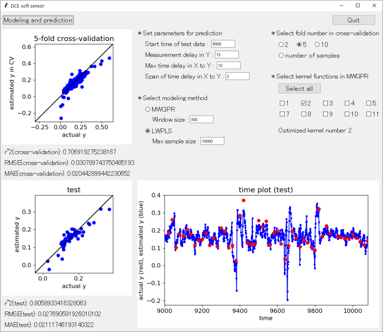
Task: Focus the Start time of test data field
Action: click(x=223, y=44)
